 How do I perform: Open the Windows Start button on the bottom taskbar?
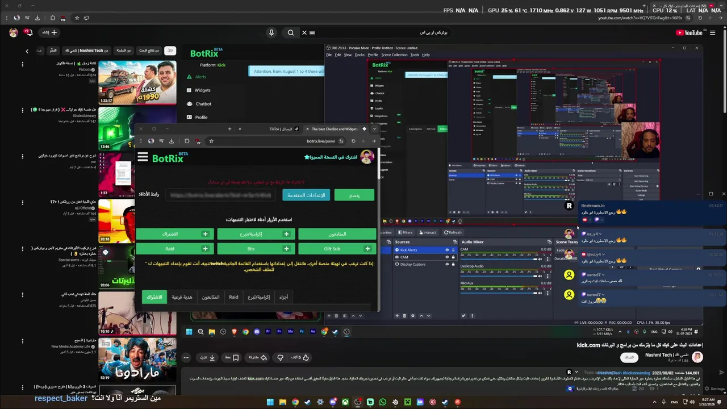pyautogui.click(x=270, y=402)
